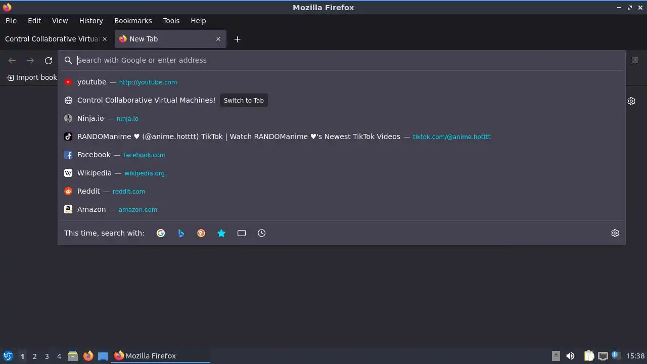This screenshot has width=647, height=364.
Task: Switch to workspace 3
Action: (47, 356)
